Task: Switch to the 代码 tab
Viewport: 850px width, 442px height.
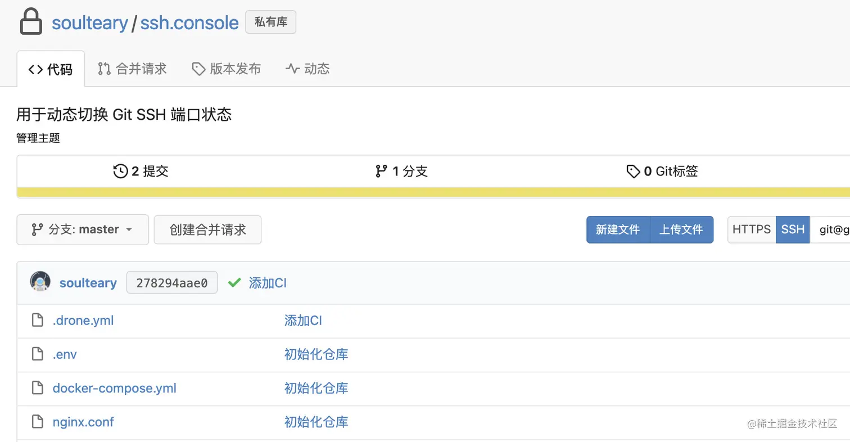Action: pyautogui.click(x=51, y=69)
